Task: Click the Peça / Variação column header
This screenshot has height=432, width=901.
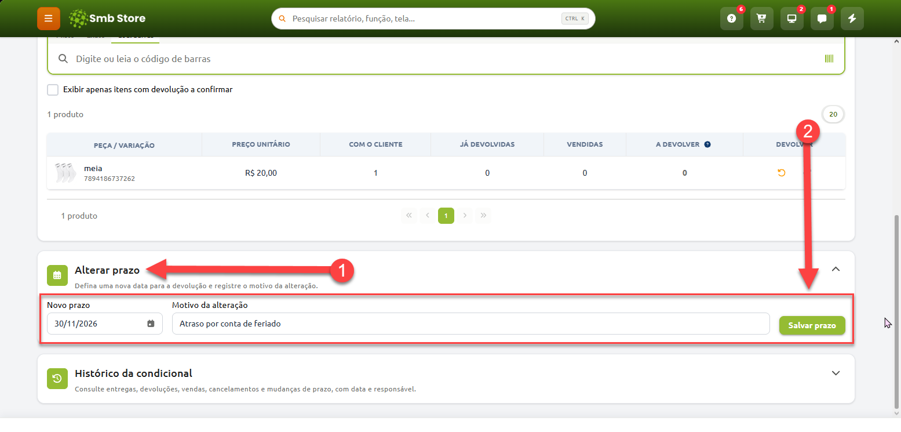Action: click(124, 145)
